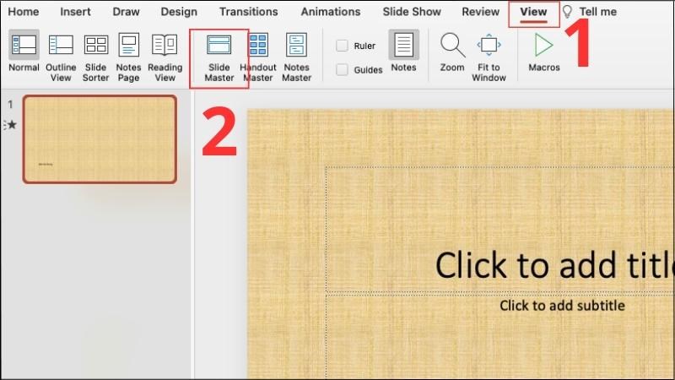675x380 pixels.
Task: Open the Insert tab
Action: coord(75,12)
